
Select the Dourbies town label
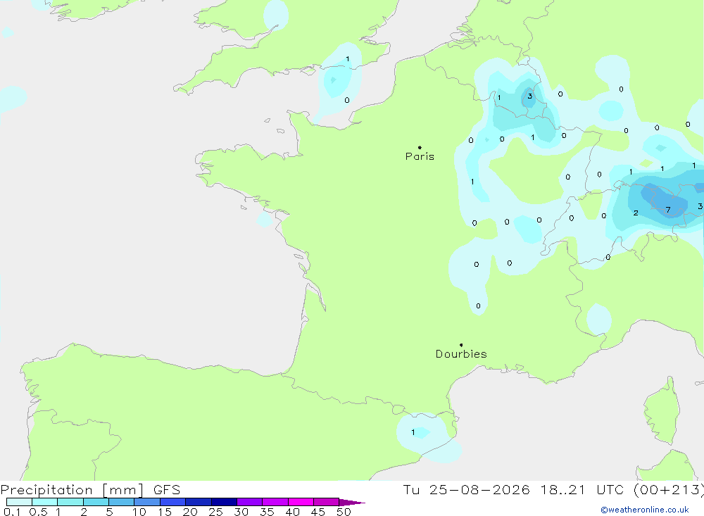click(461, 354)
